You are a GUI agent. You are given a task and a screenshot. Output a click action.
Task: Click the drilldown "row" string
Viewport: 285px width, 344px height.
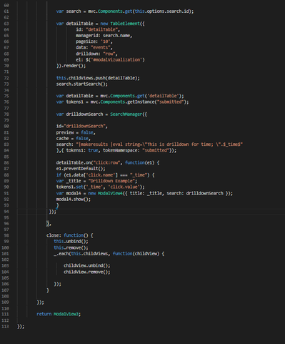point(109,54)
